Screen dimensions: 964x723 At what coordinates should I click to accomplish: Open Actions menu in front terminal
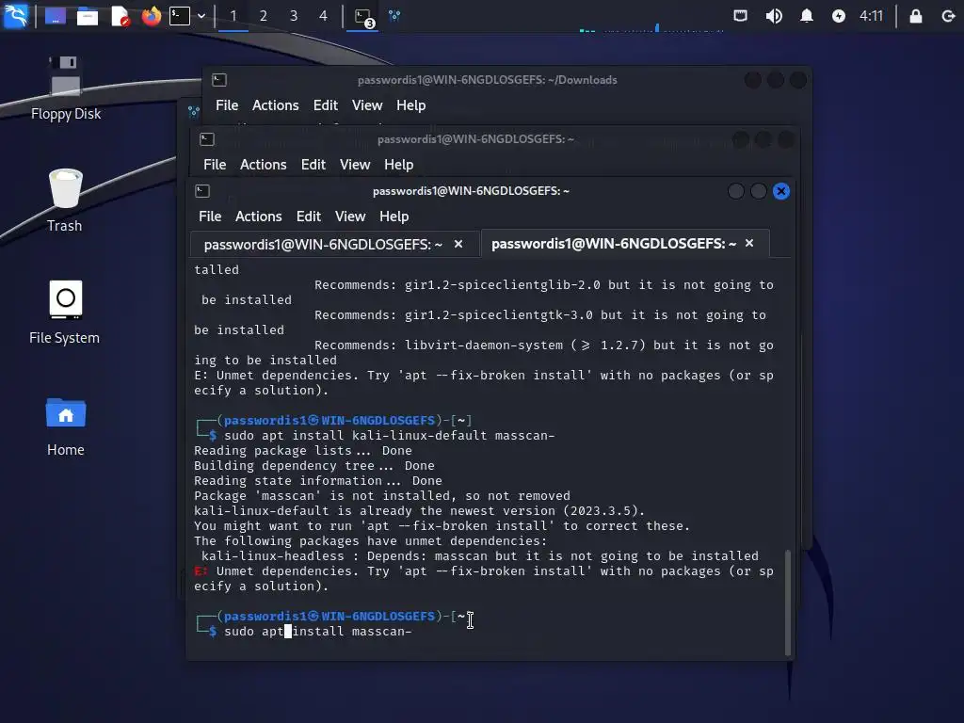[x=258, y=217]
